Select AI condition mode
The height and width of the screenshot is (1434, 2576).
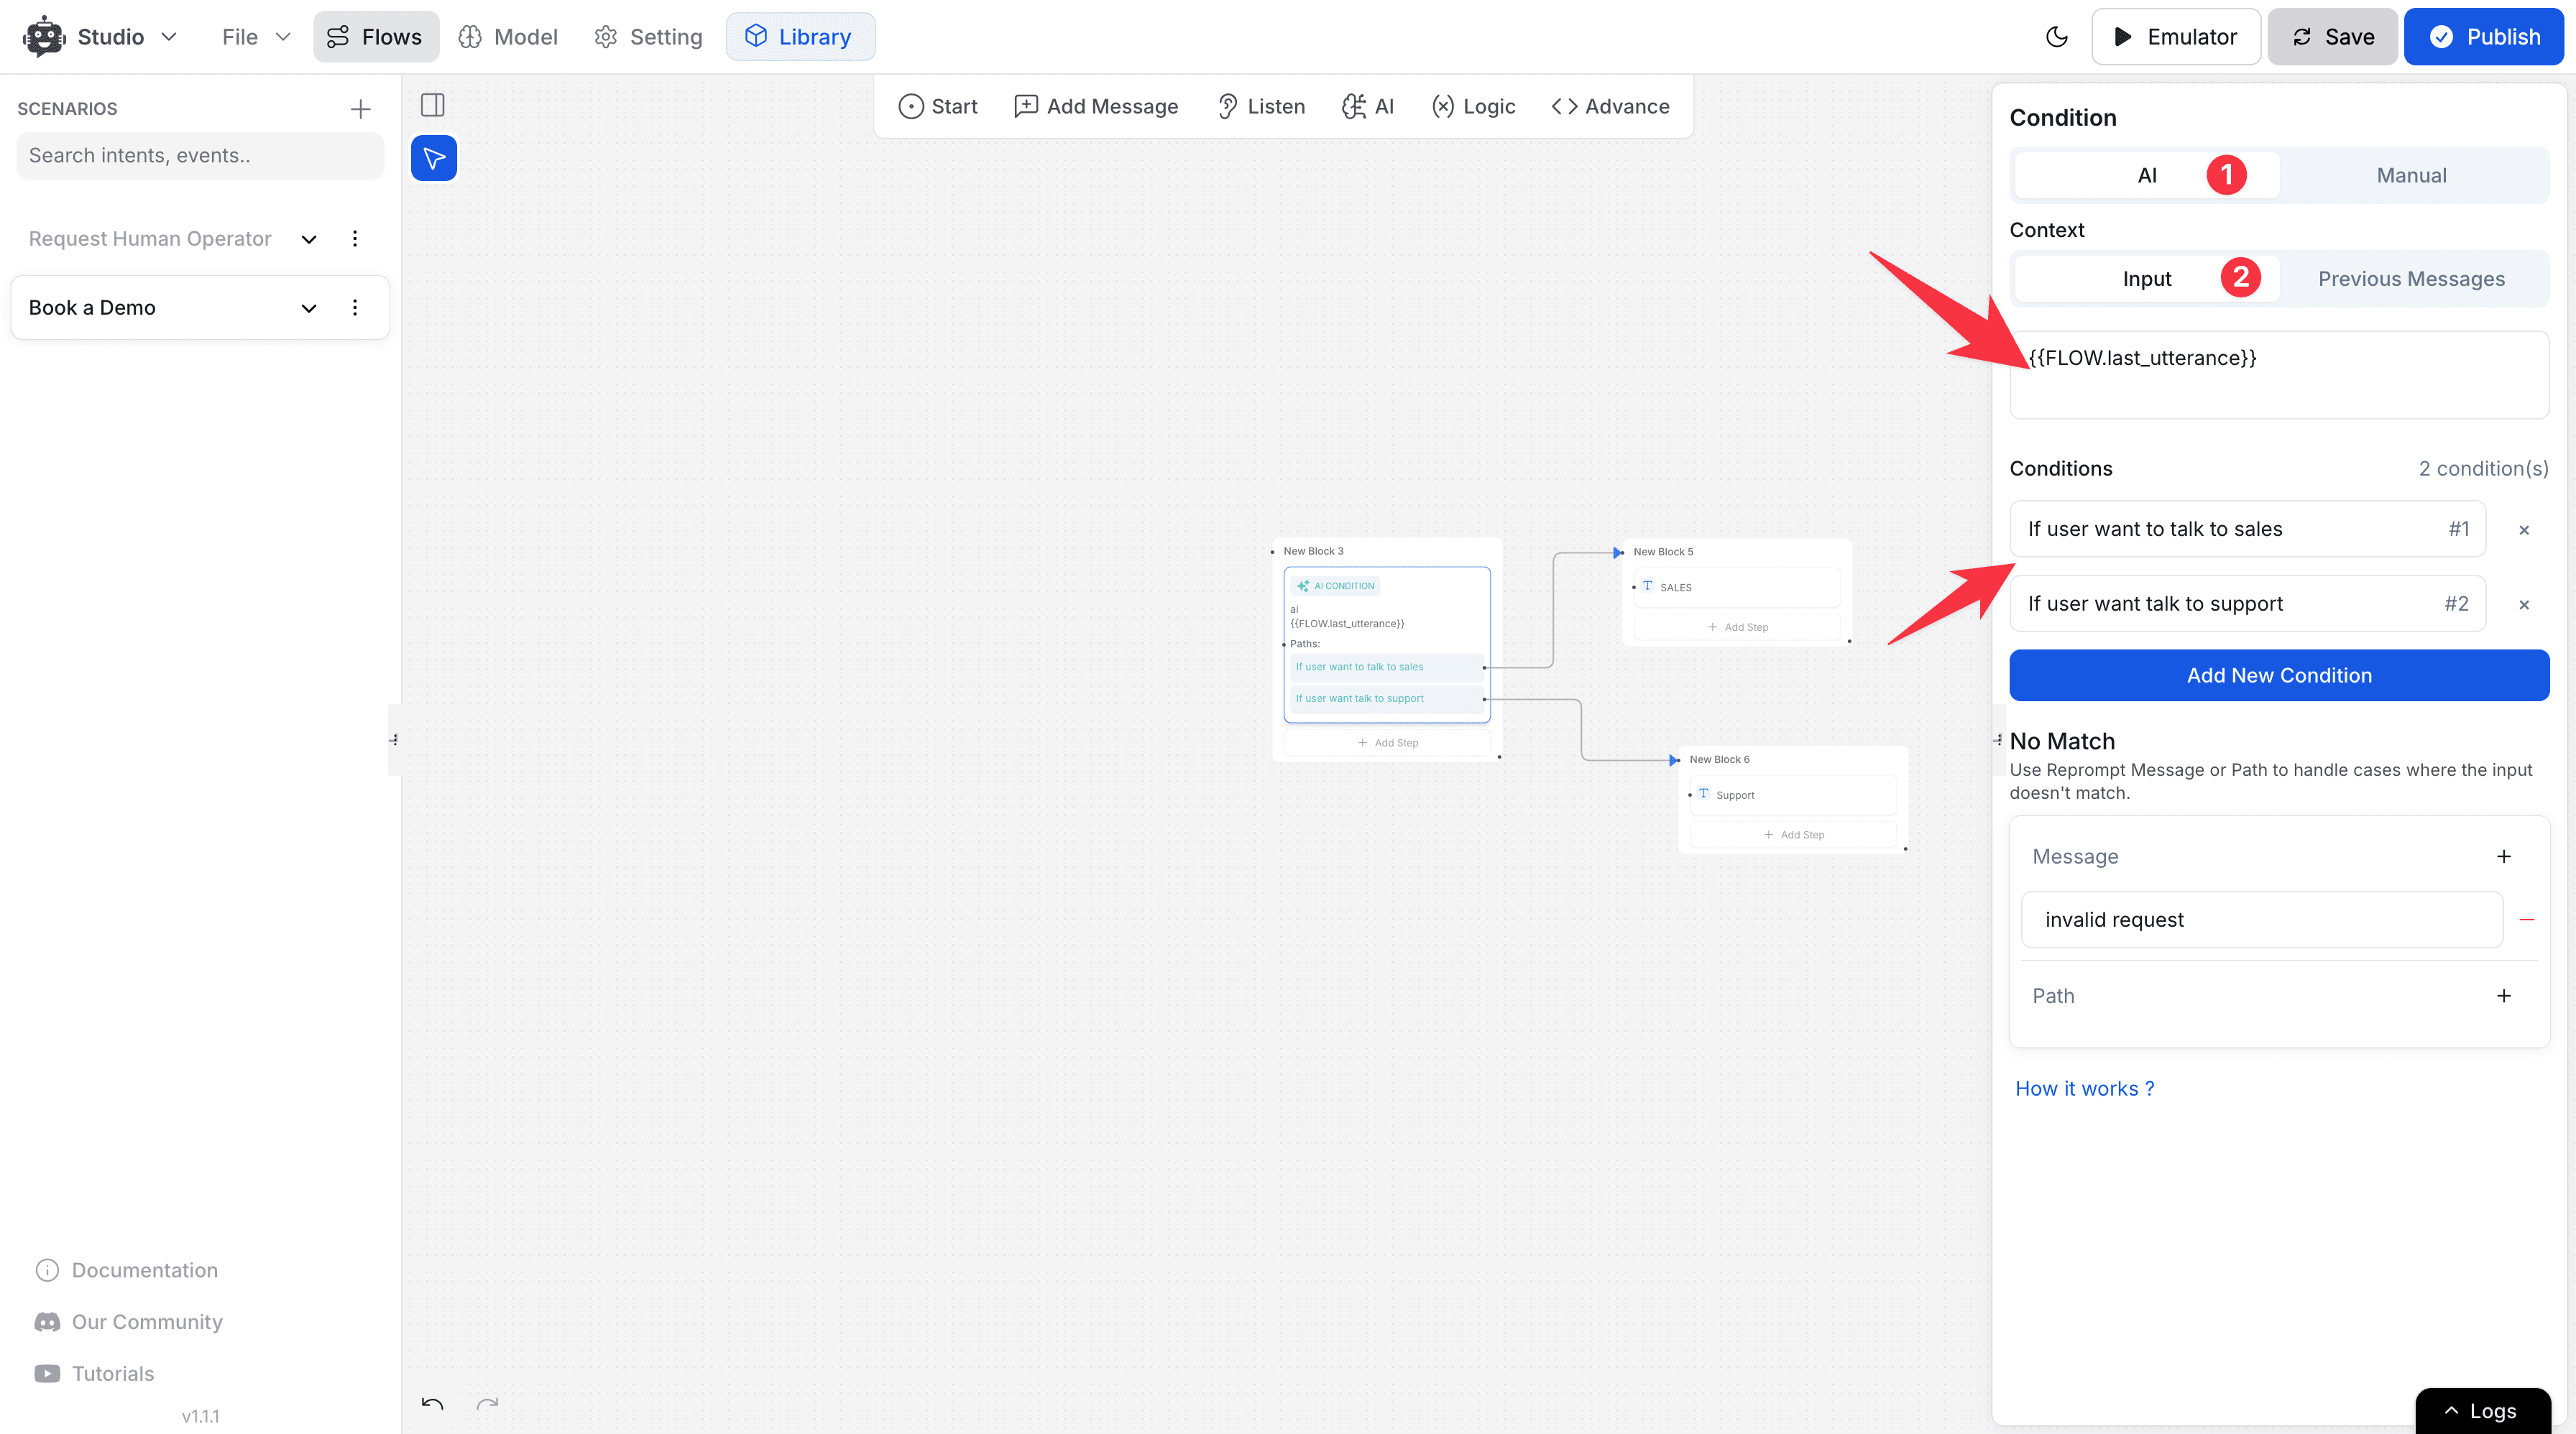(x=2147, y=176)
